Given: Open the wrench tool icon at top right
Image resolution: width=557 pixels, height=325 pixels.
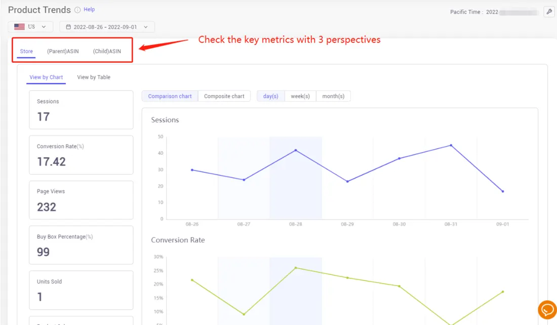Looking at the screenshot, I should 549,12.
